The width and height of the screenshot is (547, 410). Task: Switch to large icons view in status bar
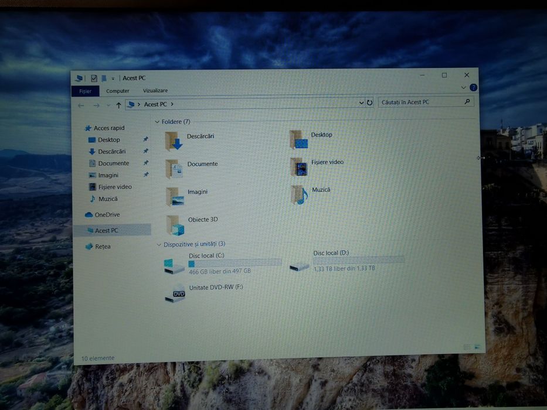click(x=477, y=347)
